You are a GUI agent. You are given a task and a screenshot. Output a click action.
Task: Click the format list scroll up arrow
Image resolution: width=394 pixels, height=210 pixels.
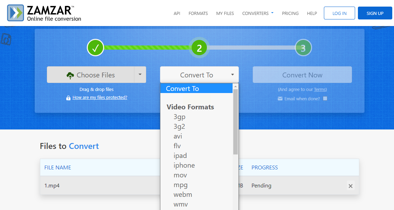(x=235, y=86)
